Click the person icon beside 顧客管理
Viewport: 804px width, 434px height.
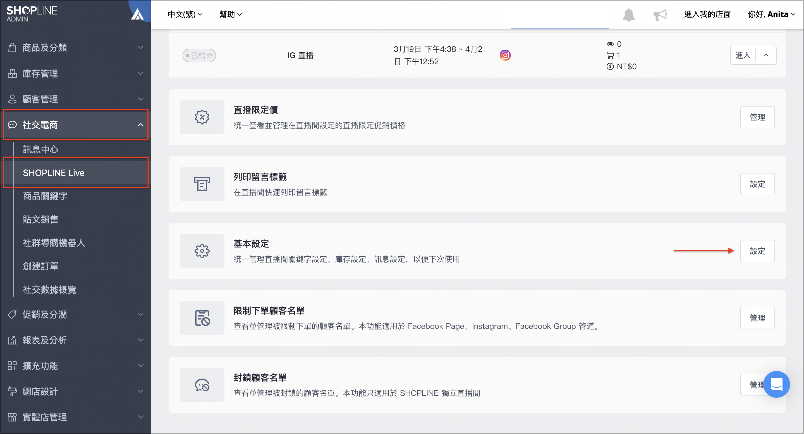(12, 99)
